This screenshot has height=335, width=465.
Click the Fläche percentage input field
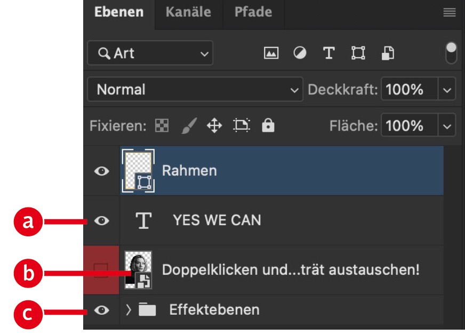pos(408,126)
